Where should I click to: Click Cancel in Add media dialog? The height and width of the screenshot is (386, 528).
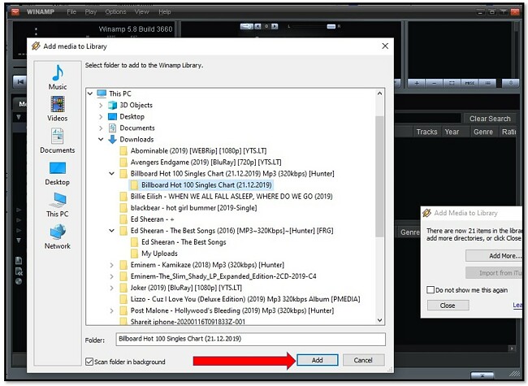pos(363,360)
